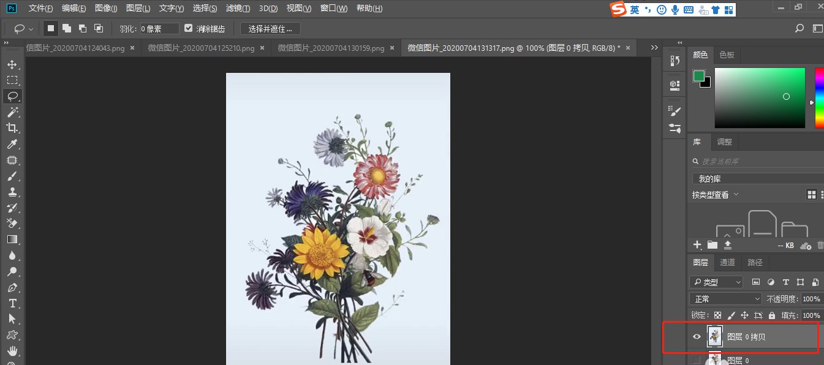Select the Eyedropper tool
This screenshot has height=365, width=824.
point(13,144)
